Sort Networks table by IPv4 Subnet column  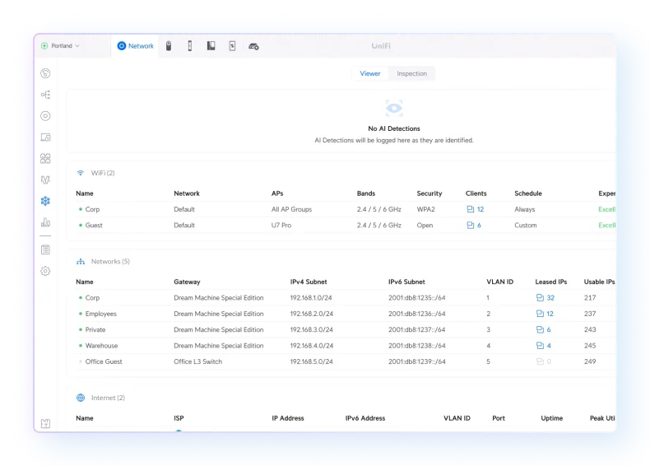[309, 282]
